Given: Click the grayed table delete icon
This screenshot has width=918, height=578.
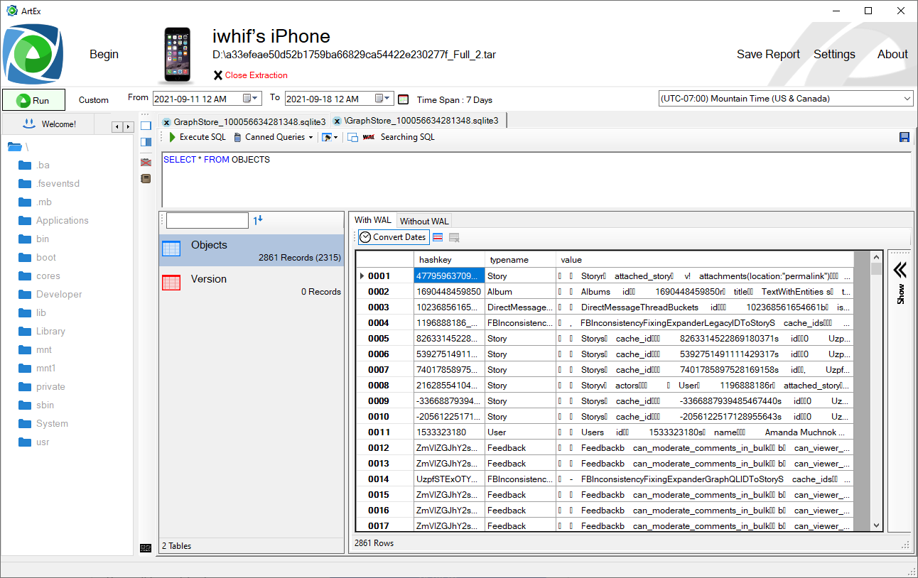Looking at the screenshot, I should pos(454,237).
